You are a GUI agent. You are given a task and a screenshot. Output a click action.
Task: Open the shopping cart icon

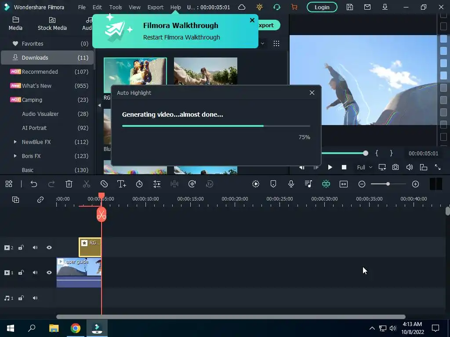pyautogui.click(x=294, y=7)
